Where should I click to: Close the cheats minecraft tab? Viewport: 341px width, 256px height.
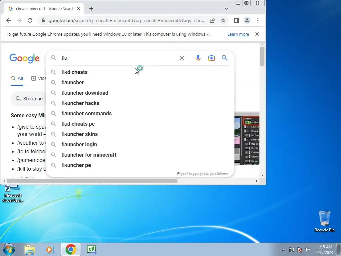click(79, 9)
